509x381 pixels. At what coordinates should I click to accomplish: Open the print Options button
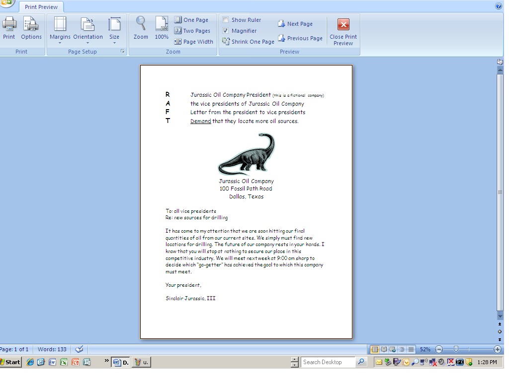click(x=31, y=28)
